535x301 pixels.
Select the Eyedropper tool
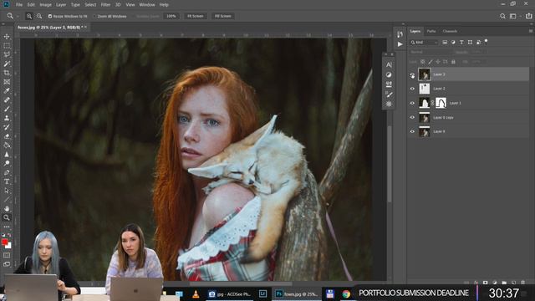(7, 91)
